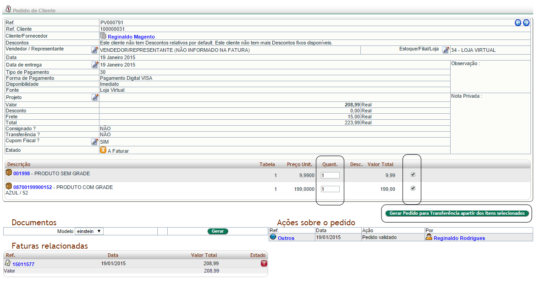Click the previous order arrow icon

(518, 22)
